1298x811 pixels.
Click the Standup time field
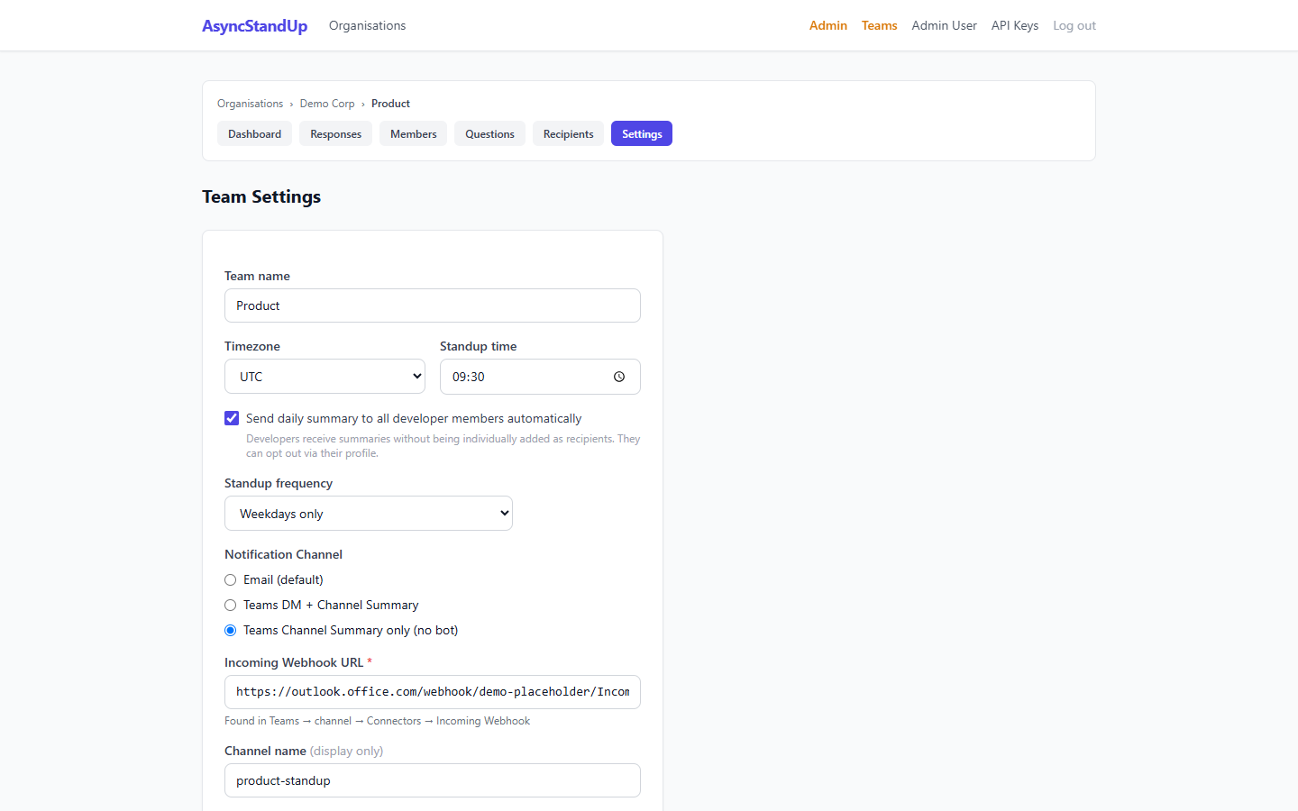(x=540, y=377)
